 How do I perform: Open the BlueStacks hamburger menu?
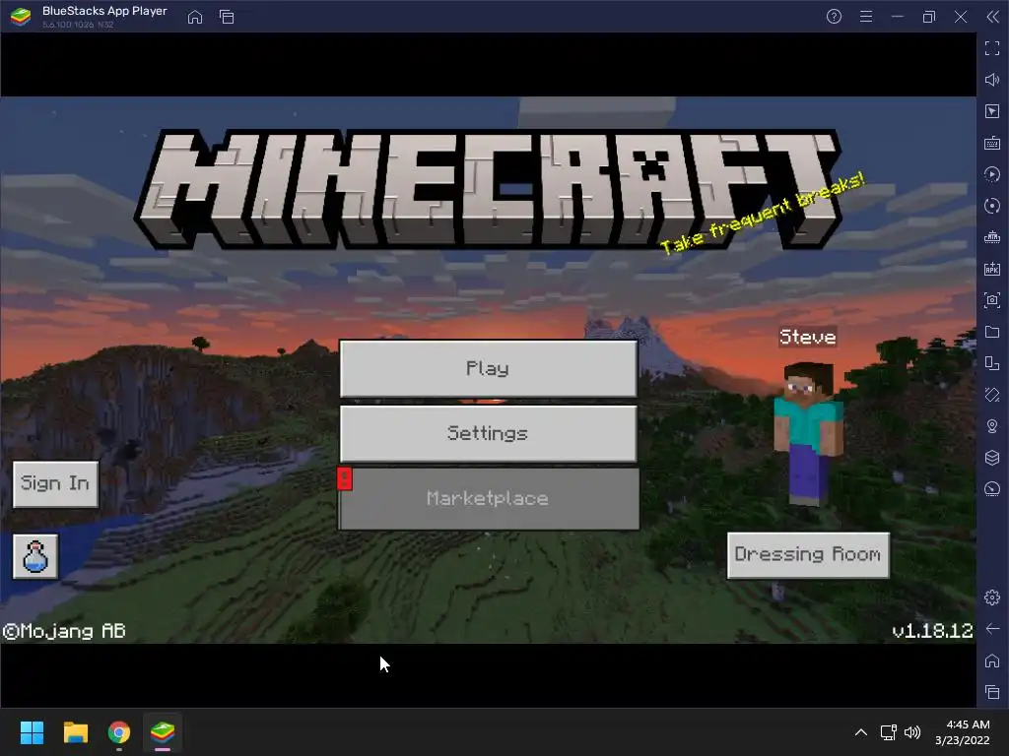(866, 17)
